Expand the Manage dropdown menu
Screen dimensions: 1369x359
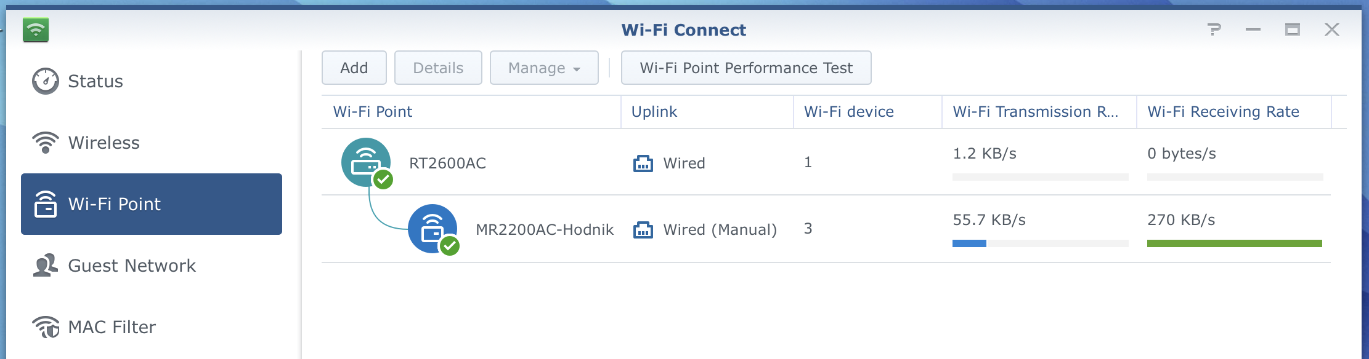tap(544, 68)
